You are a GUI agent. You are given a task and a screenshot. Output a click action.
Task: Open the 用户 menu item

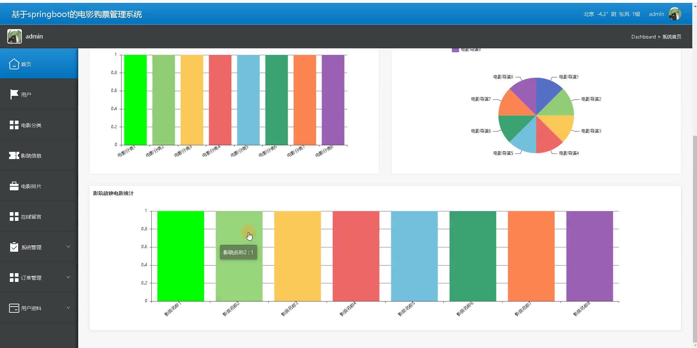pos(39,94)
